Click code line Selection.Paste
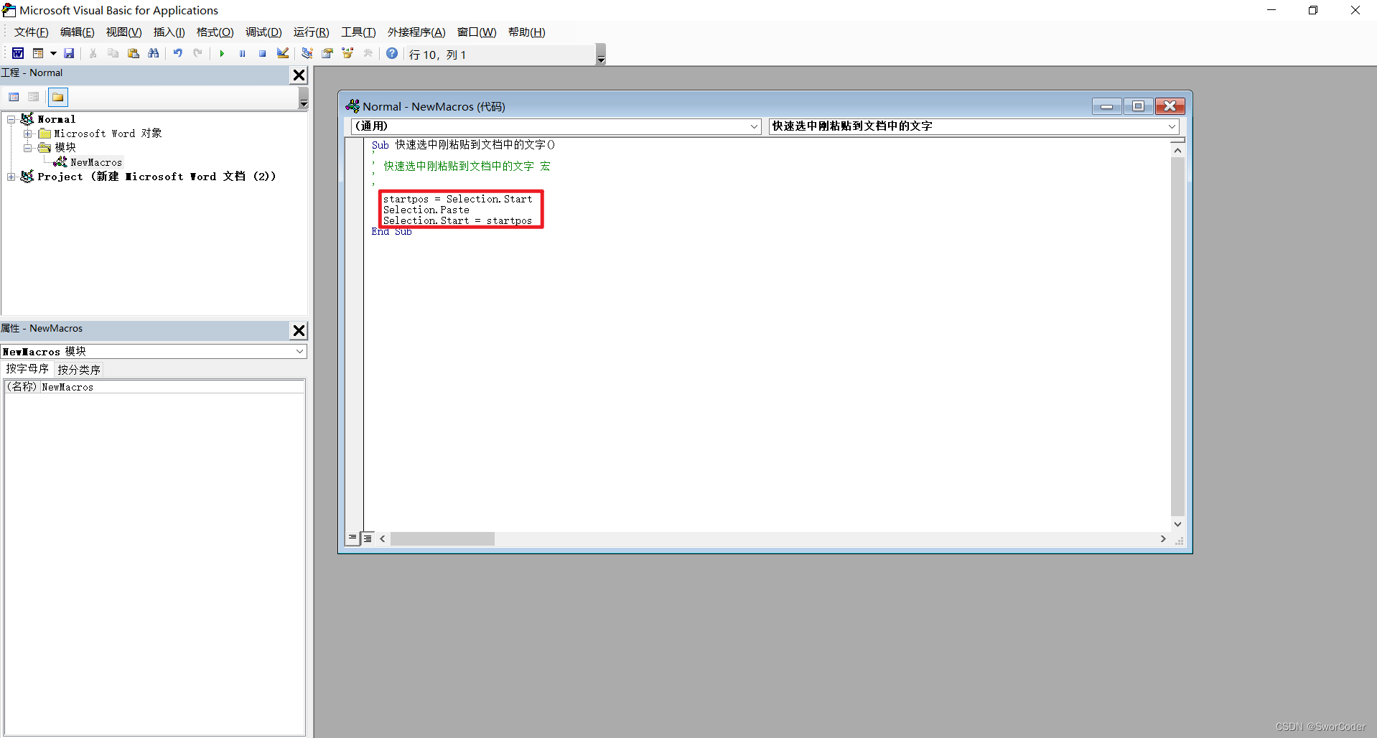Screen dimensions: 1377x738 click(x=426, y=210)
